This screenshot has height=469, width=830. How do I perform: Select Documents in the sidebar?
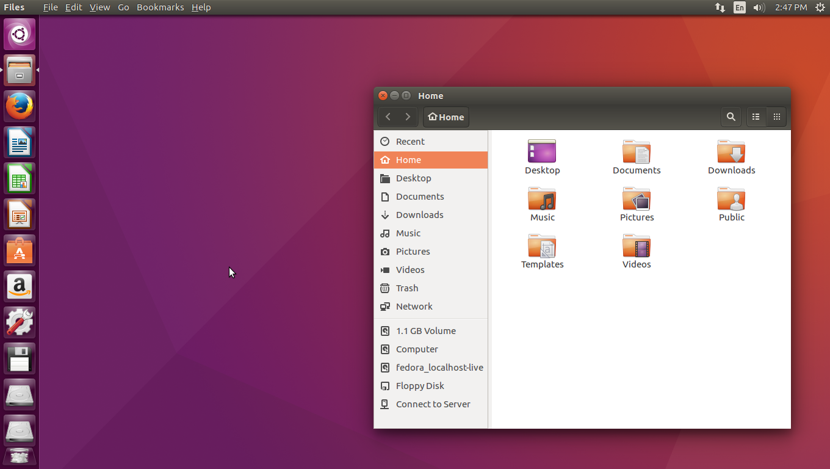tap(430, 196)
